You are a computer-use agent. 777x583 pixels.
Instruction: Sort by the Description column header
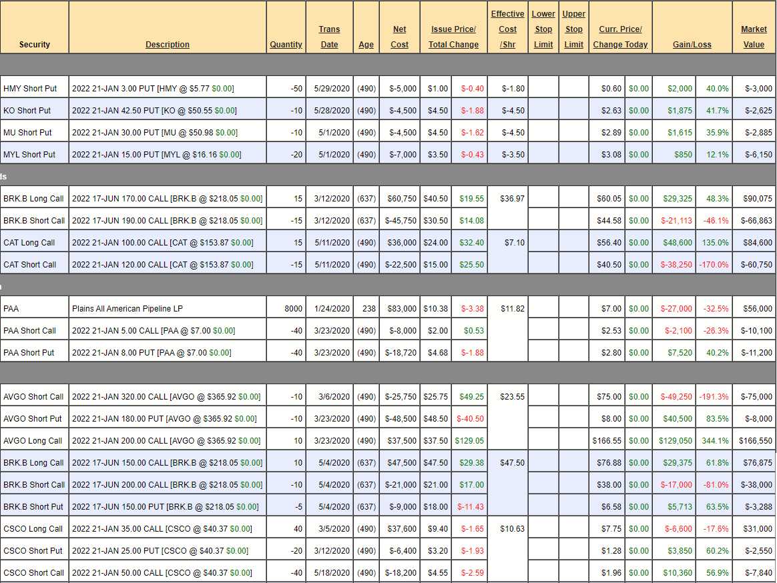pos(167,45)
